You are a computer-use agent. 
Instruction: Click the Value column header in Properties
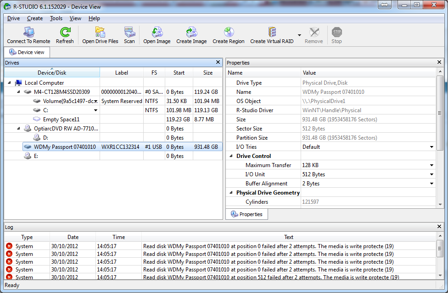point(368,73)
